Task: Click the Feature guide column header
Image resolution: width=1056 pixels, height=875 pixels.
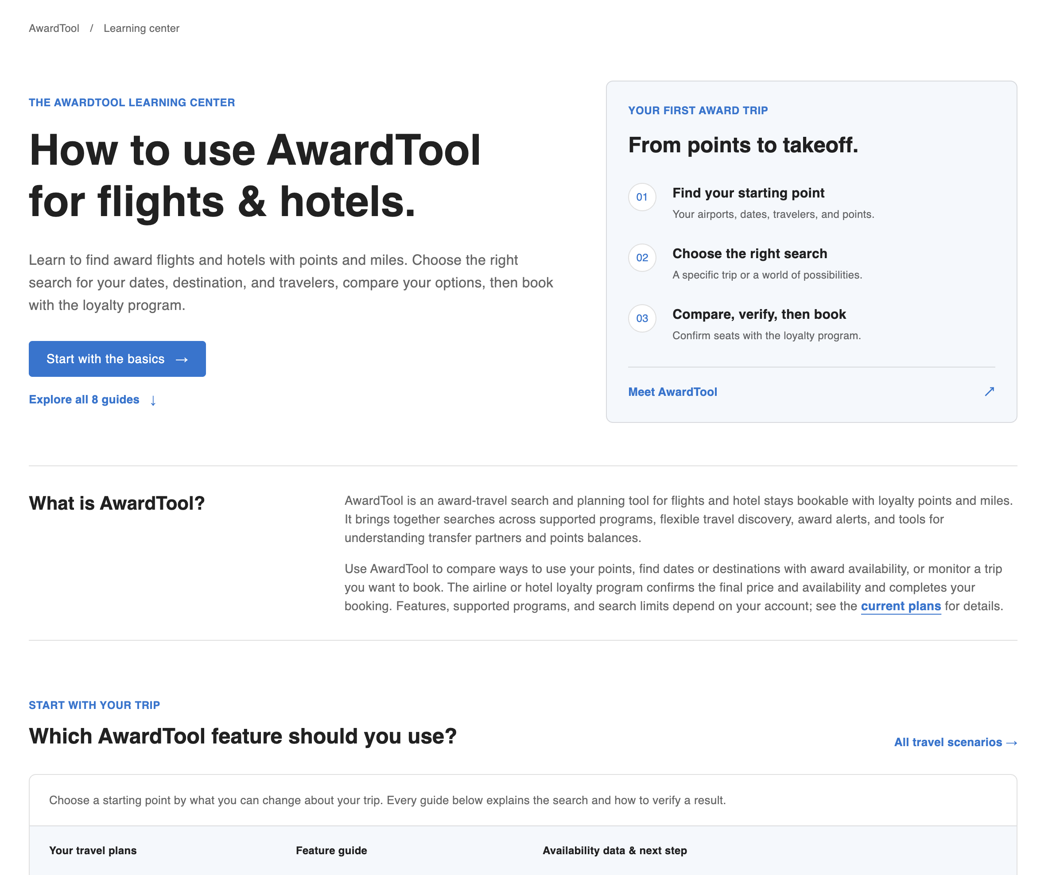Action: click(331, 850)
